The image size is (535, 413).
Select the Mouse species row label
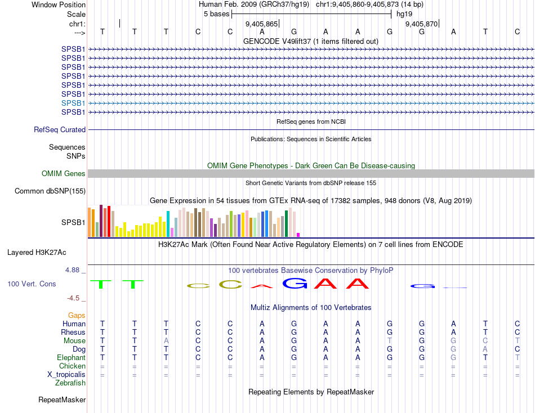pyautogui.click(x=74, y=341)
